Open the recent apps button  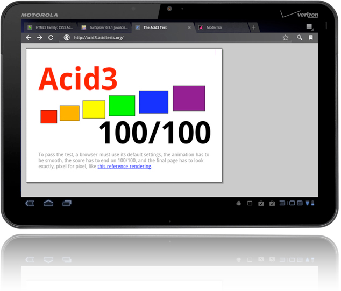click(67, 204)
